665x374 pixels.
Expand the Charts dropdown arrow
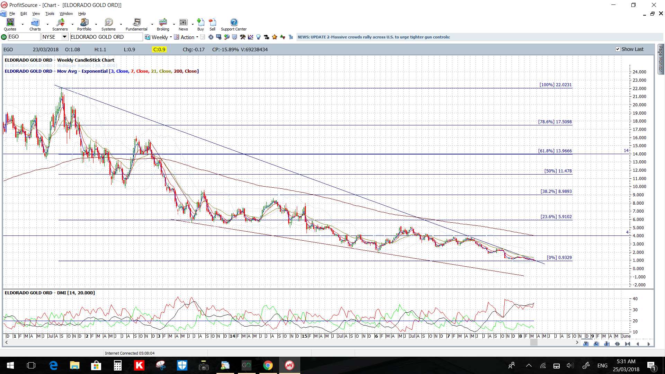coord(47,25)
